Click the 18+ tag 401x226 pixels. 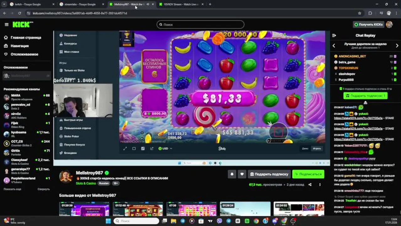(x=115, y=183)
